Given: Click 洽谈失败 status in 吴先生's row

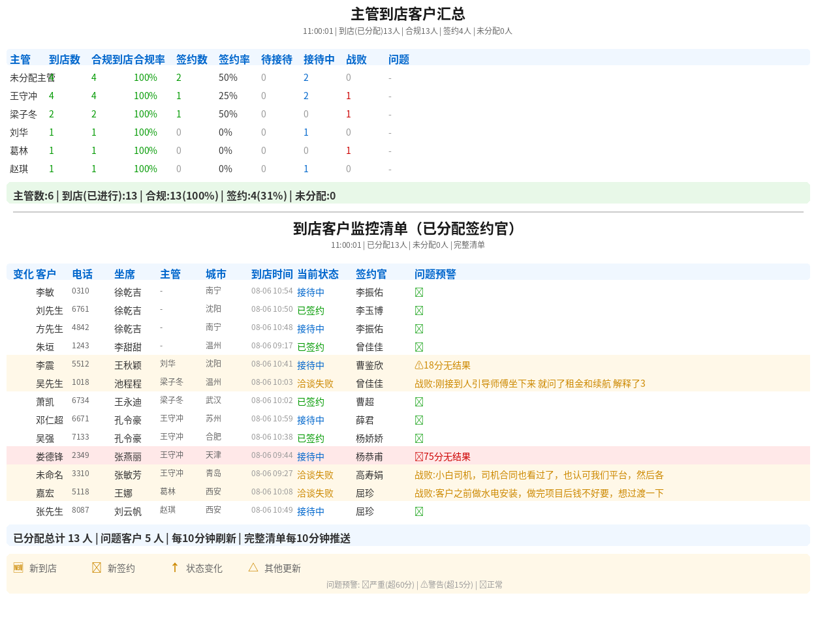Looking at the screenshot, I should [315, 384].
